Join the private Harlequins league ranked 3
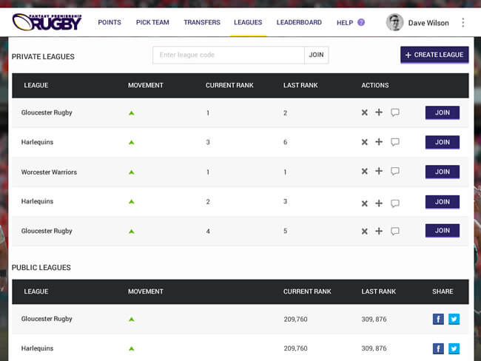This screenshot has height=361, width=481. (x=443, y=142)
